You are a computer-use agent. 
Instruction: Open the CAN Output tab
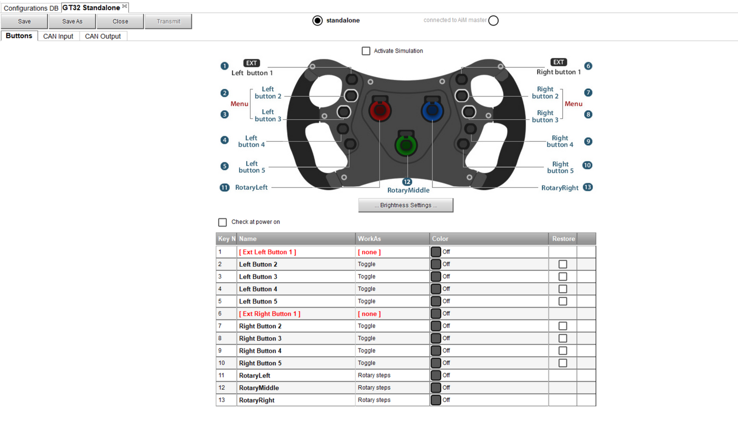point(103,36)
